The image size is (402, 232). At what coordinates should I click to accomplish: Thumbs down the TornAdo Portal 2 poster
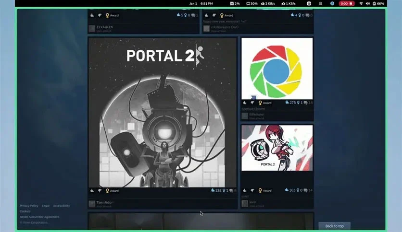(x=100, y=191)
